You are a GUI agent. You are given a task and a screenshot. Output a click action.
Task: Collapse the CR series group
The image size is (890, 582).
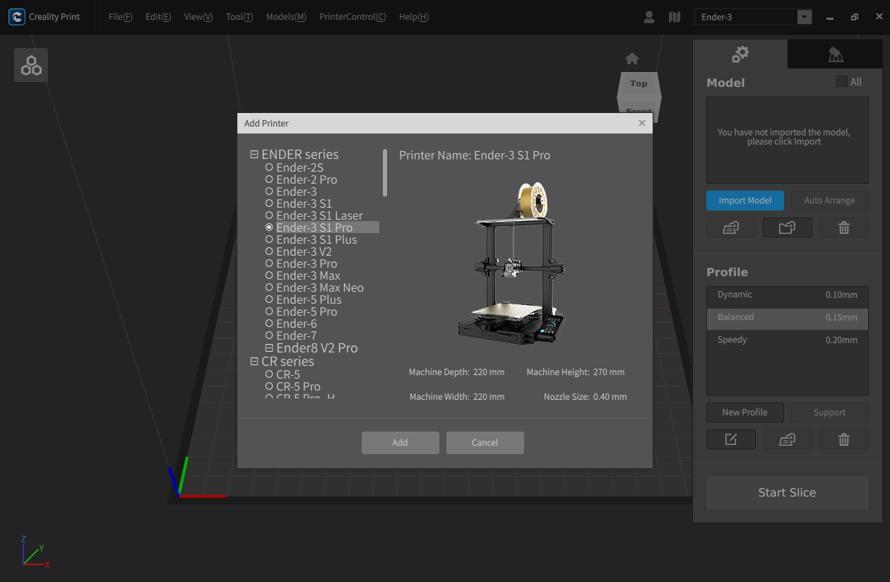(254, 361)
